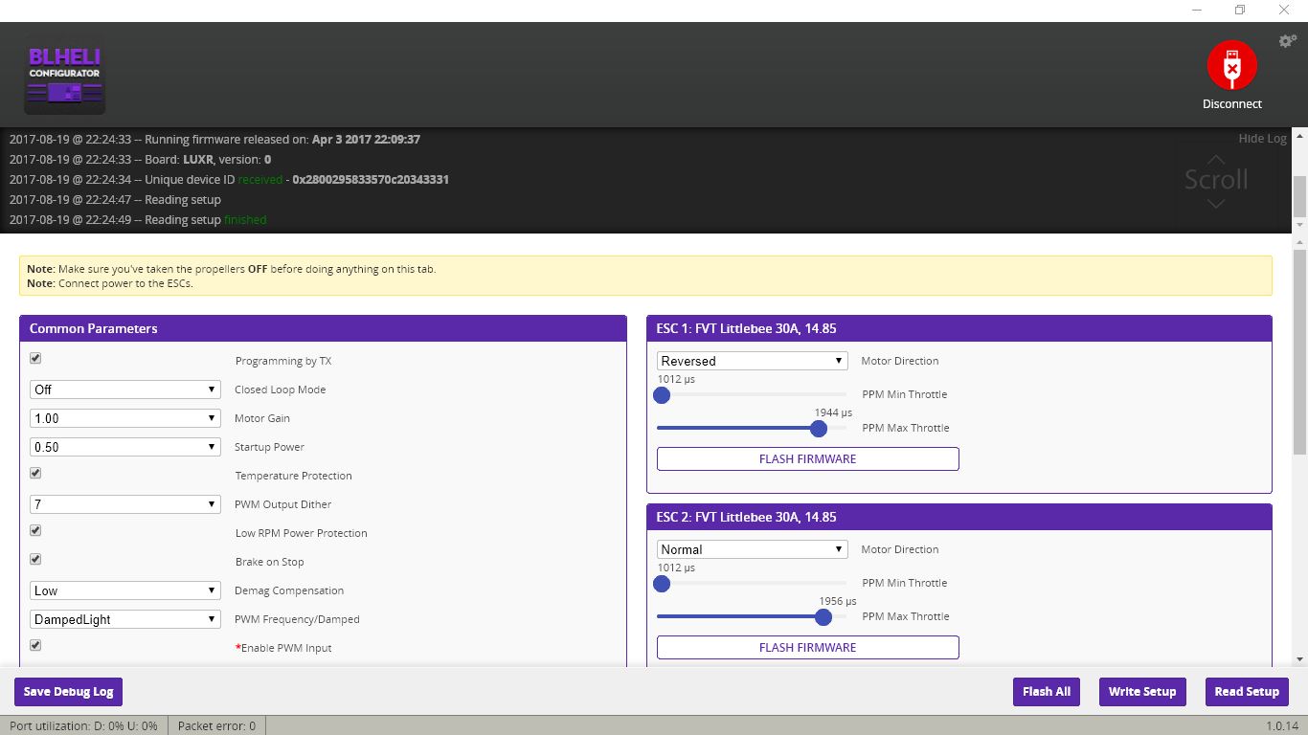Toggle the Temperature Protection checkbox
1308x735 pixels.
35,473
